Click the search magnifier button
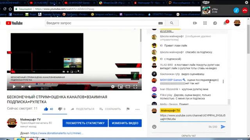Screen dimensions: 250x140 point(172,23)
